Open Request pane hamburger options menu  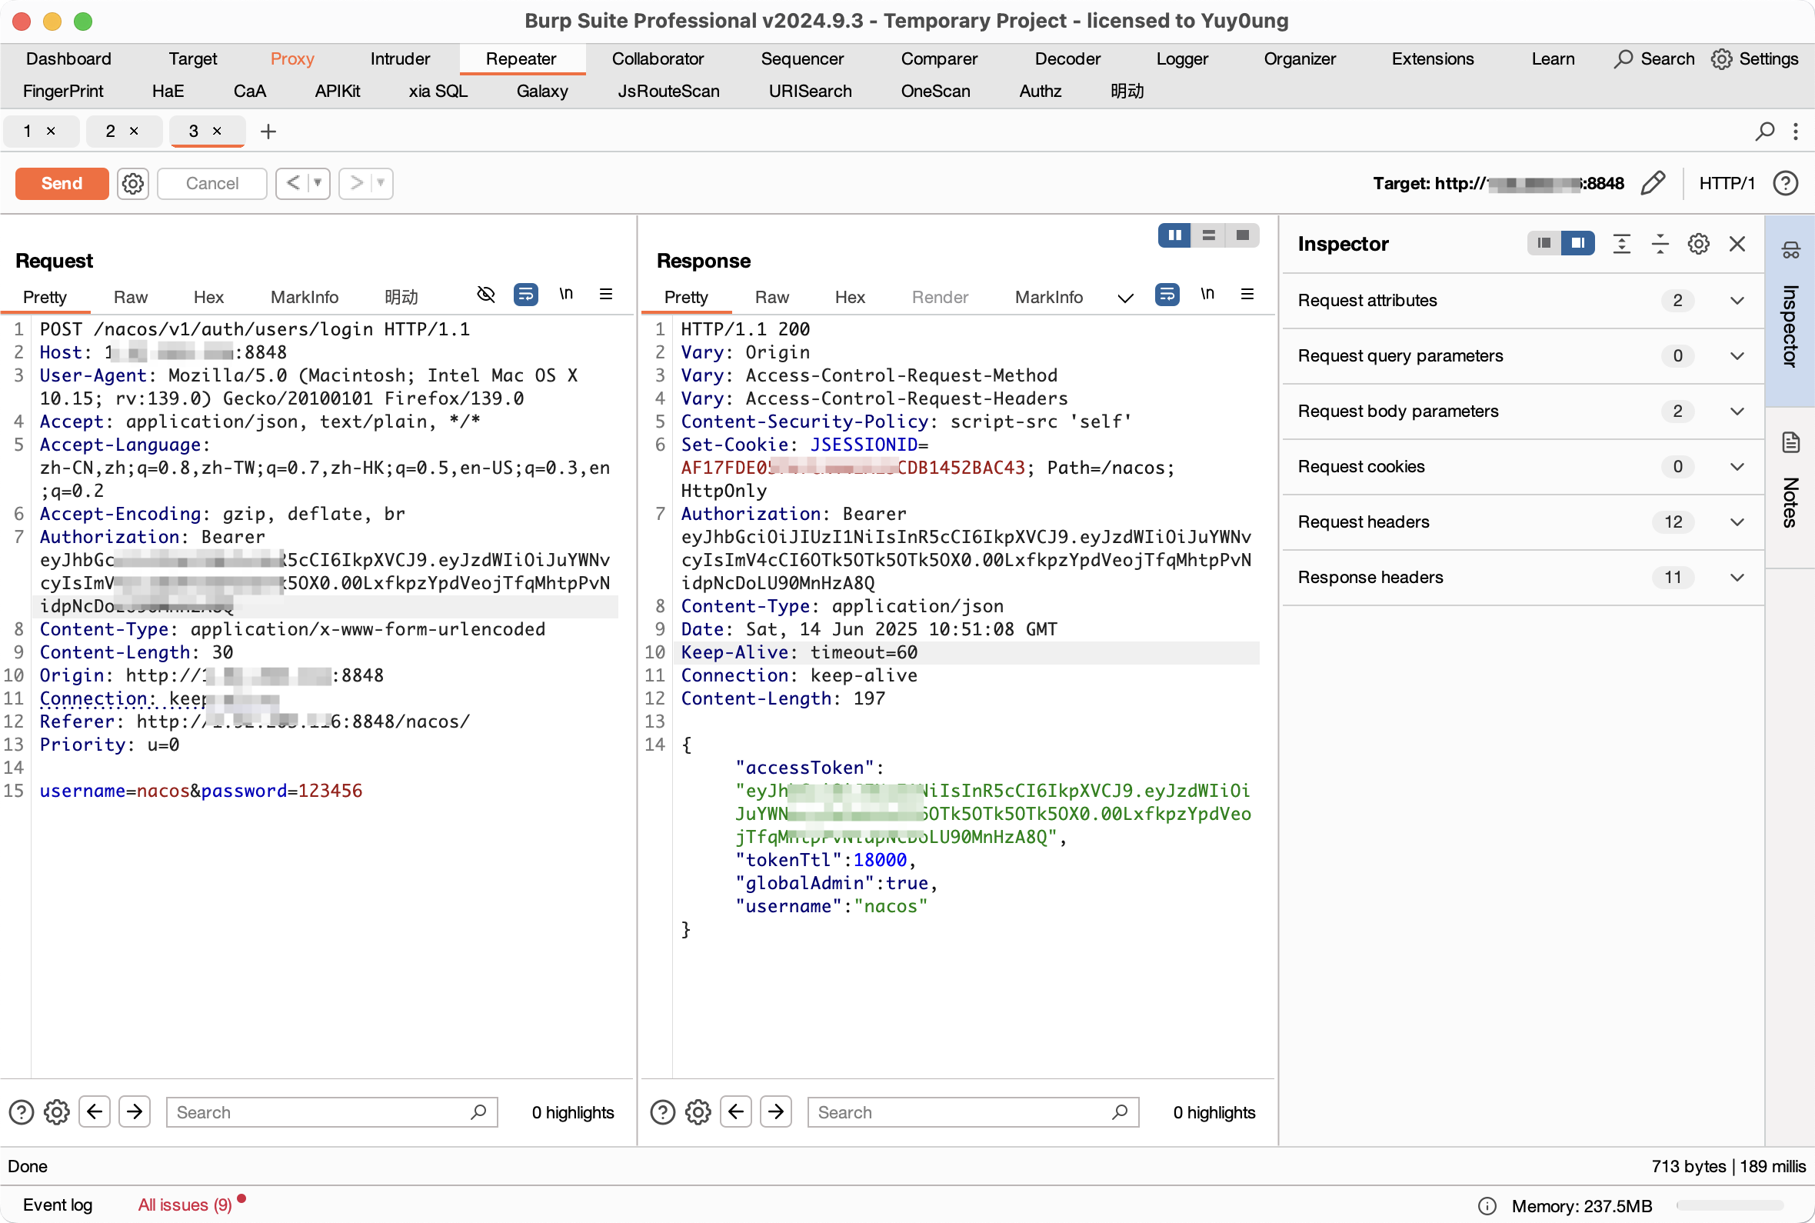606,294
